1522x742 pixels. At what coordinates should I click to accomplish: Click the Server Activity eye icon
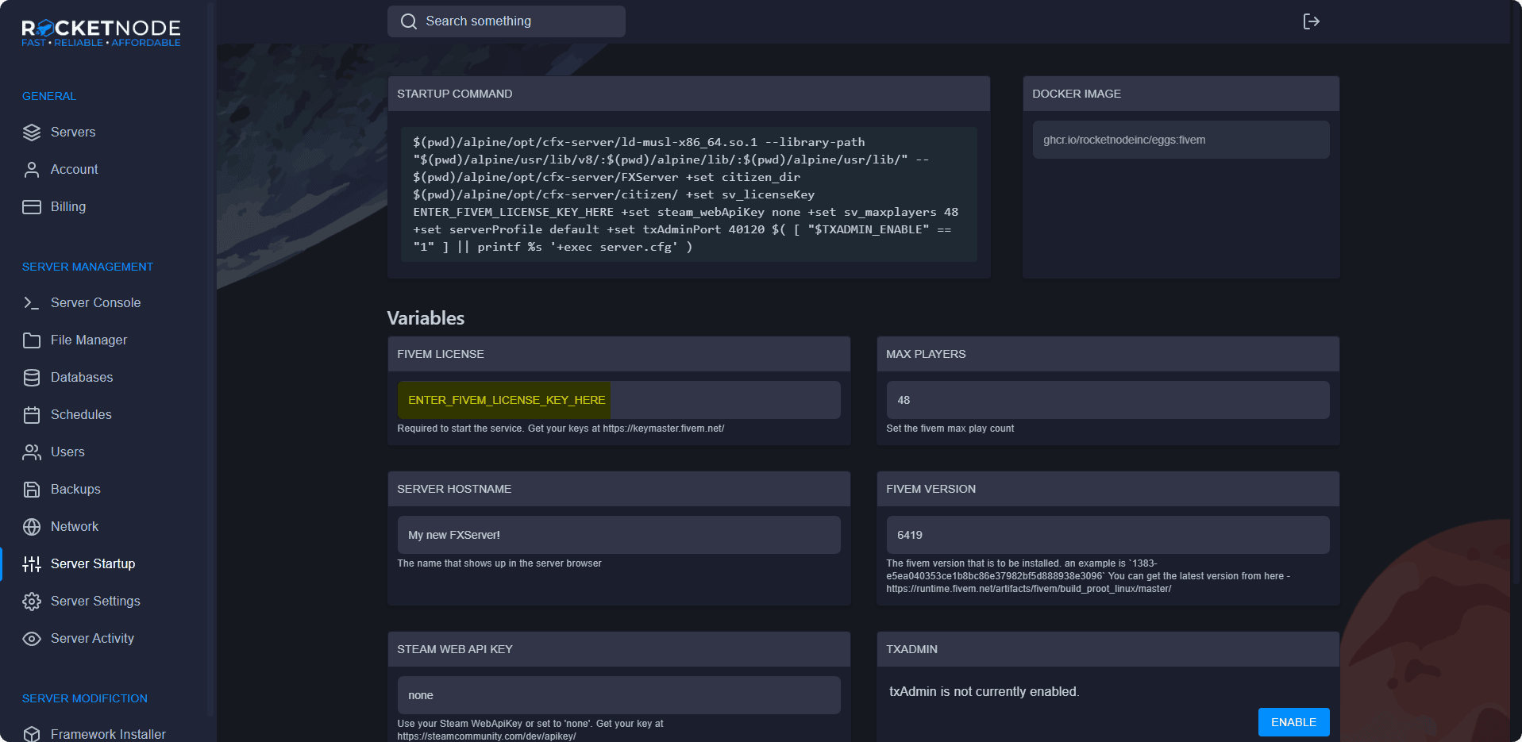click(x=32, y=639)
